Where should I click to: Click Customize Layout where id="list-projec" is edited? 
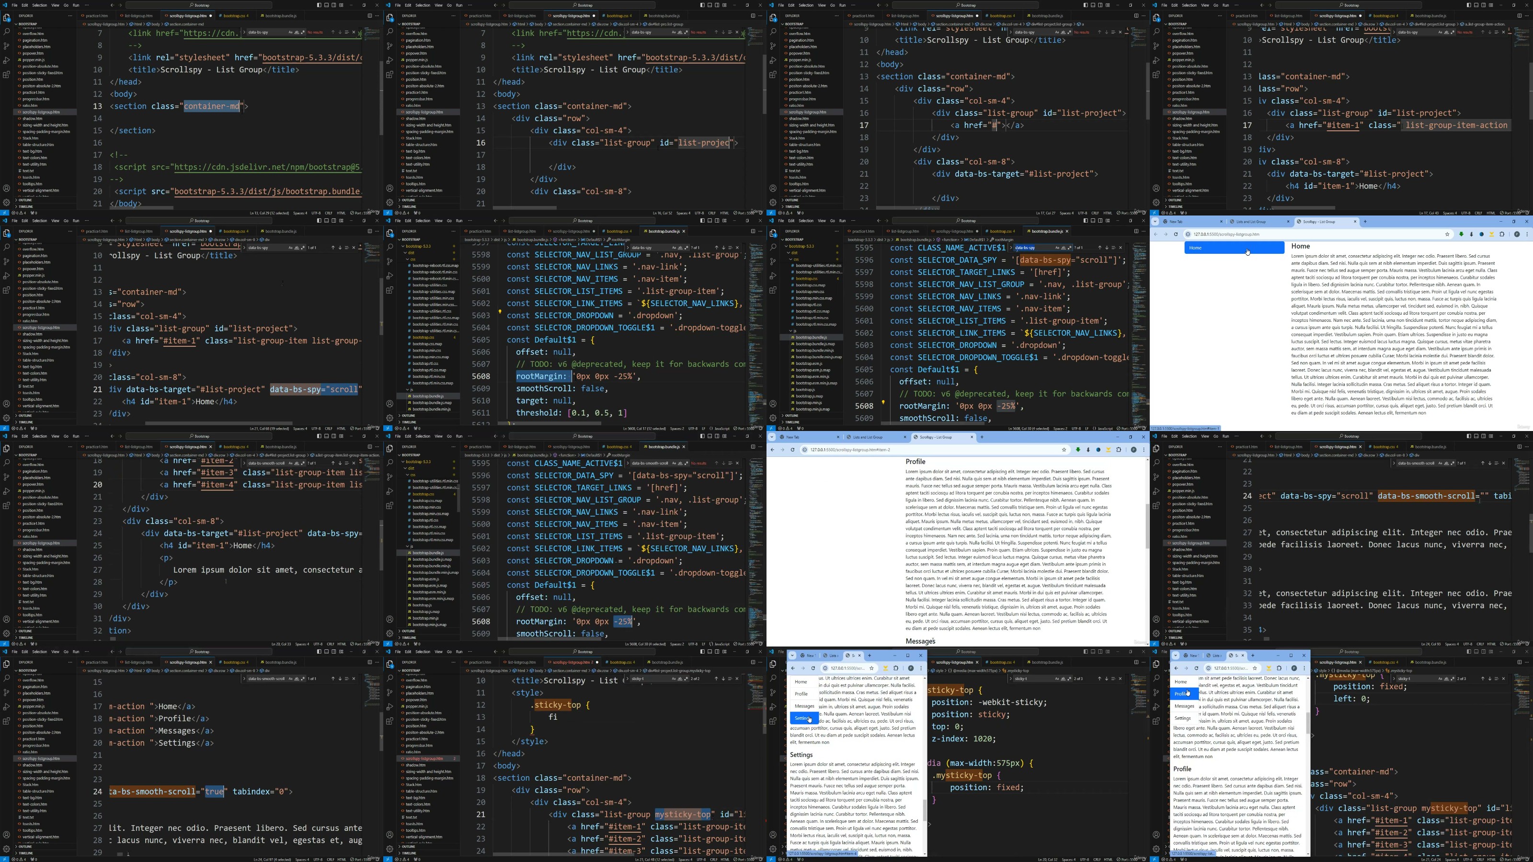[x=725, y=5]
